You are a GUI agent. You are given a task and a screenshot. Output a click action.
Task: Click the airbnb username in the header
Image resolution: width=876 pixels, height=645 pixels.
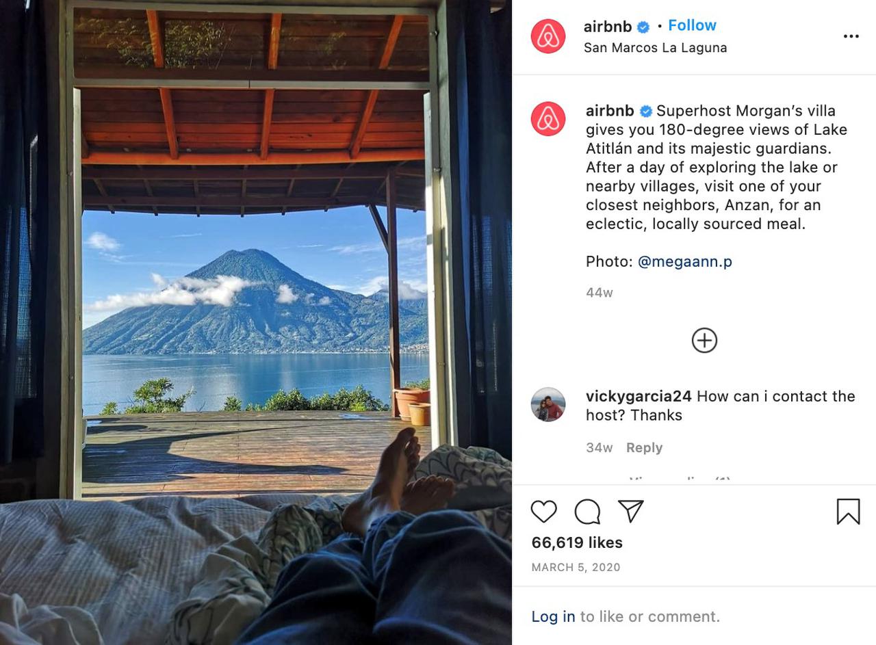[x=608, y=27]
